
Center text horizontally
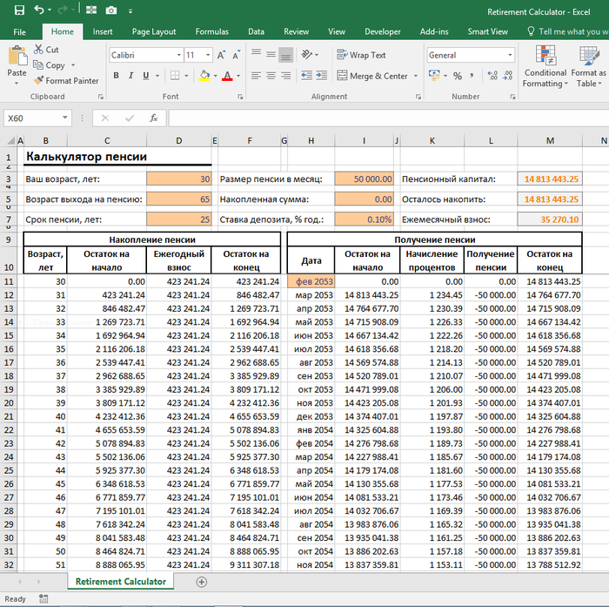[x=271, y=76]
